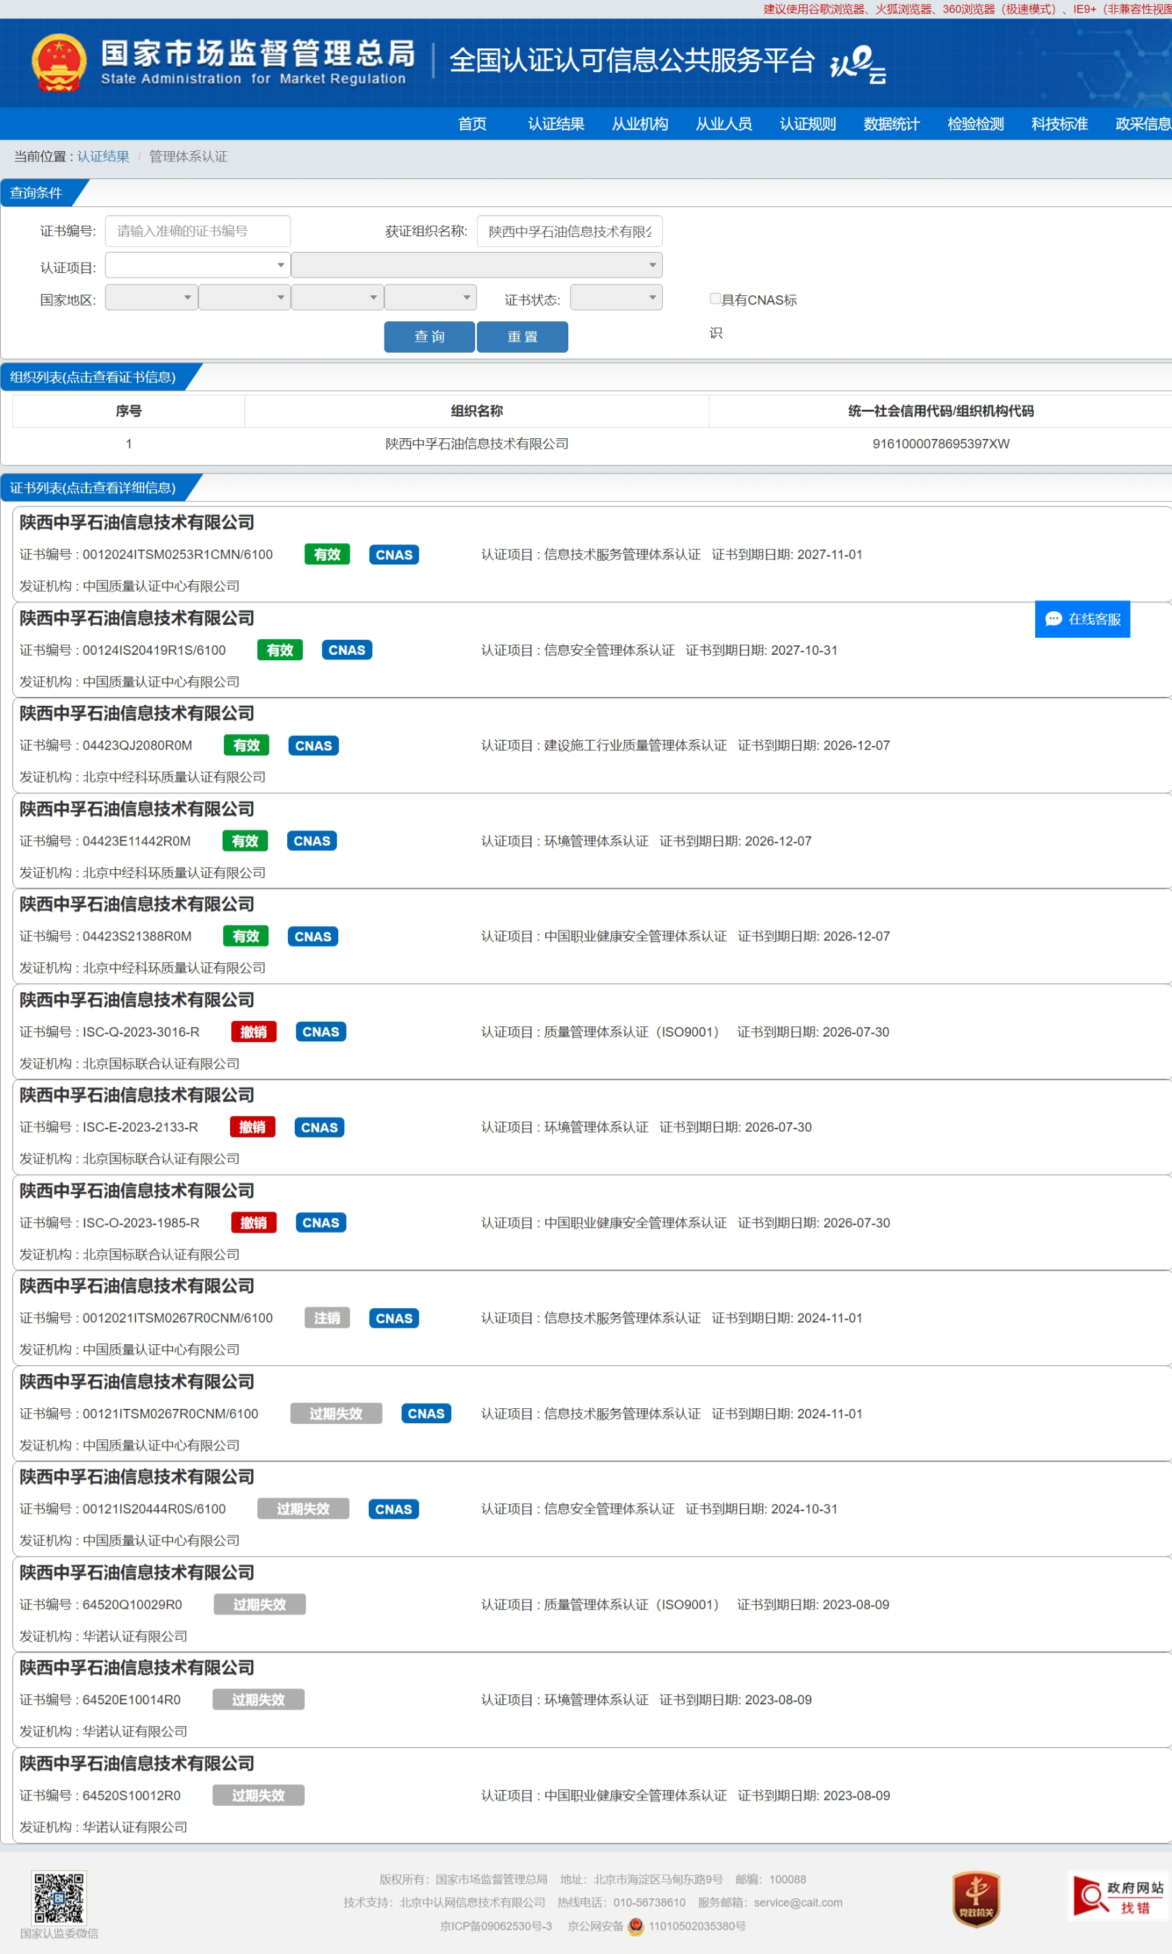Viewport: 1172px width, 1954px height.
Task: Open the 认证规则 navigation menu
Action: [x=807, y=124]
